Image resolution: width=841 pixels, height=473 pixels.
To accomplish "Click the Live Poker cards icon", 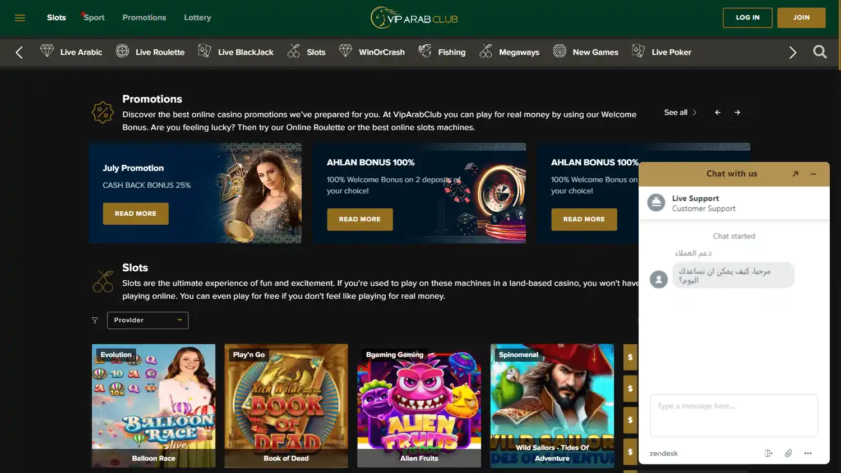I will pyautogui.click(x=638, y=51).
